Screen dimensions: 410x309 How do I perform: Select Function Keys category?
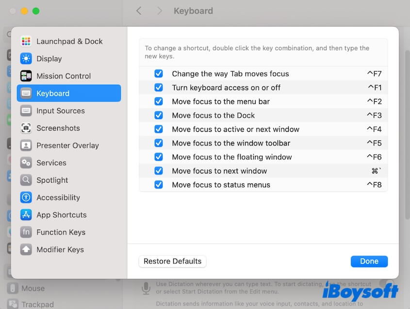pyautogui.click(x=69, y=232)
